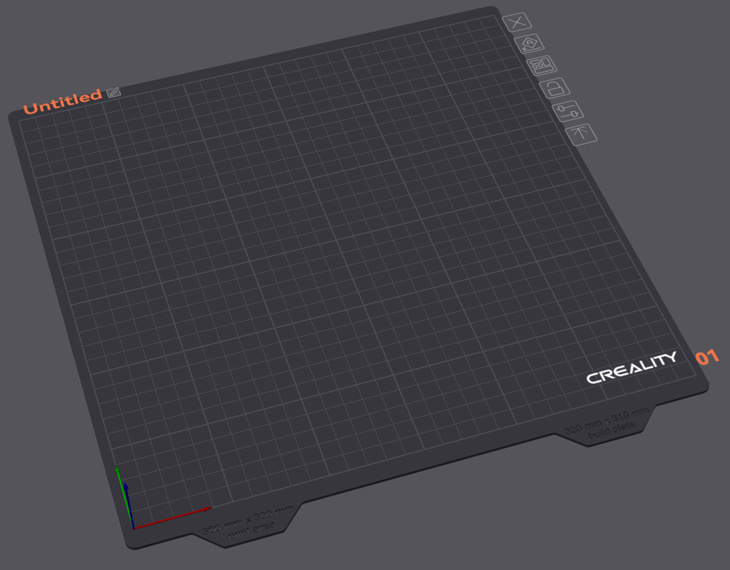Edit plate name with the pencil icon

(x=114, y=92)
